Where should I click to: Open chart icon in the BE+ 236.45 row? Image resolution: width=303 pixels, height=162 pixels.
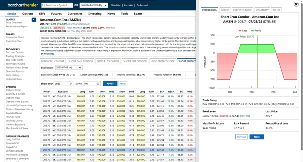pos(54,116)
